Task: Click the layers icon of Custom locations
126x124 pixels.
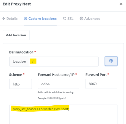Action: click(26, 19)
